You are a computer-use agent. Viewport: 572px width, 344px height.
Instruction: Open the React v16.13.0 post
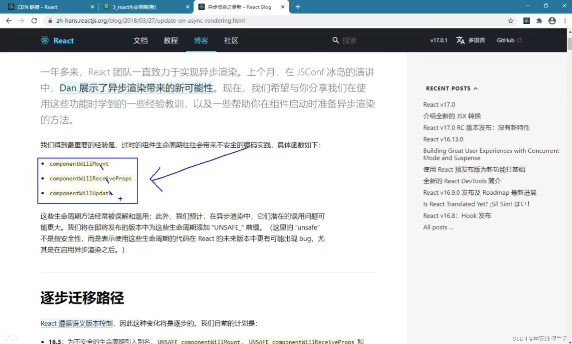[x=443, y=139]
